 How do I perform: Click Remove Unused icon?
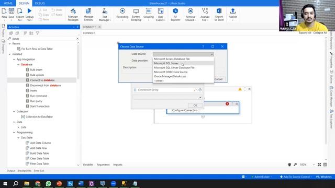[191, 11]
